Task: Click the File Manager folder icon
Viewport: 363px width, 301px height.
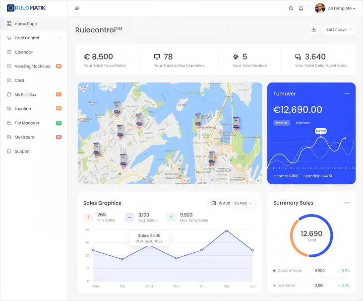Action: tap(9, 123)
